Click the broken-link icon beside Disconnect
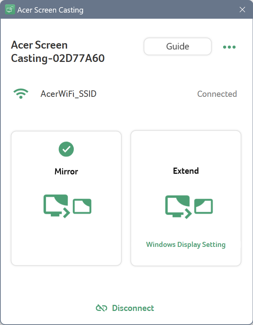 pyautogui.click(x=101, y=308)
